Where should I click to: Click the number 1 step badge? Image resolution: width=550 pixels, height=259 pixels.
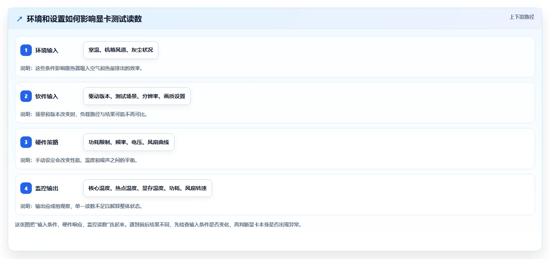(26, 50)
